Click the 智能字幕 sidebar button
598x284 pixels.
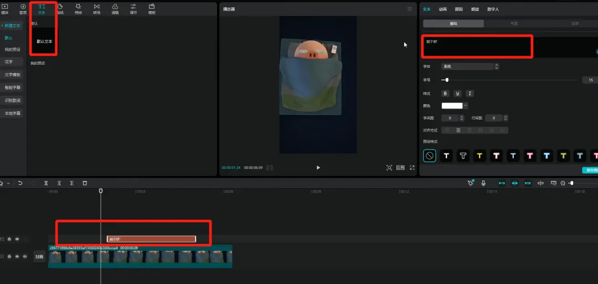point(12,87)
